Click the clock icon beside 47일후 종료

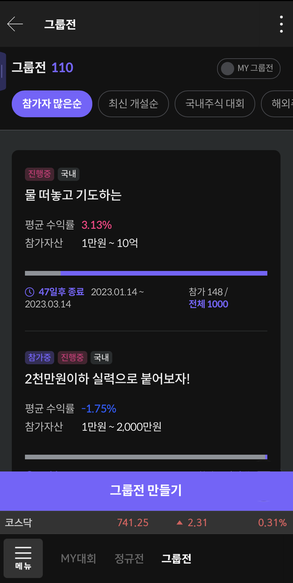pos(31,291)
